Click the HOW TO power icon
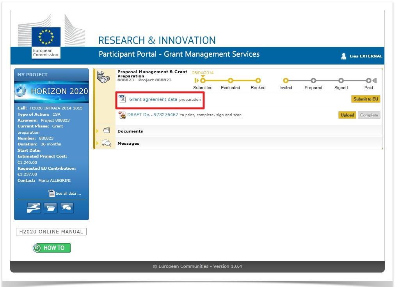The image size is (398, 287). [37, 248]
